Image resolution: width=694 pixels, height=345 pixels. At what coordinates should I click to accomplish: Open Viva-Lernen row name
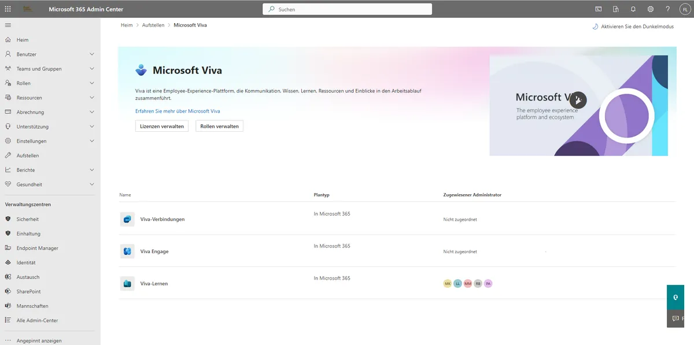tap(154, 284)
